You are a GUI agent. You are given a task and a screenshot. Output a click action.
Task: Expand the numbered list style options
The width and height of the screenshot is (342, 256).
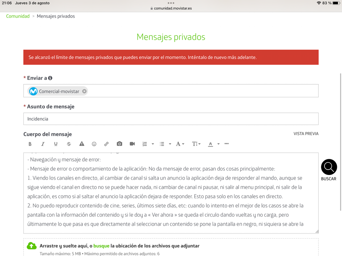[x=153, y=144]
